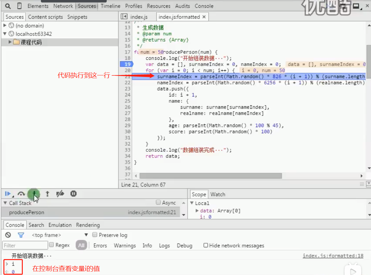Collapse the Call Stack section
This screenshot has height=275, width=371.
pyautogui.click(x=5, y=203)
